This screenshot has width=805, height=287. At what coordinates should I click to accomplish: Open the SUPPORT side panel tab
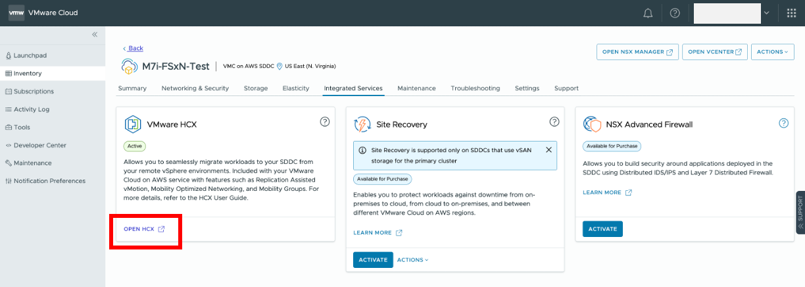point(800,212)
